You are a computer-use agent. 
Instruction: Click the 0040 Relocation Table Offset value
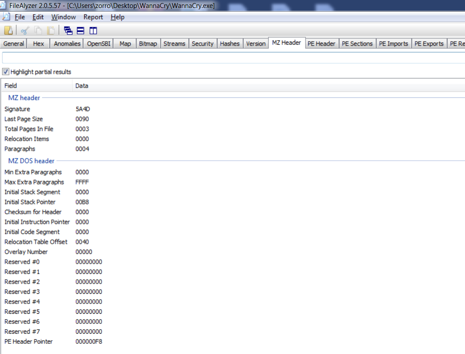[82, 242]
